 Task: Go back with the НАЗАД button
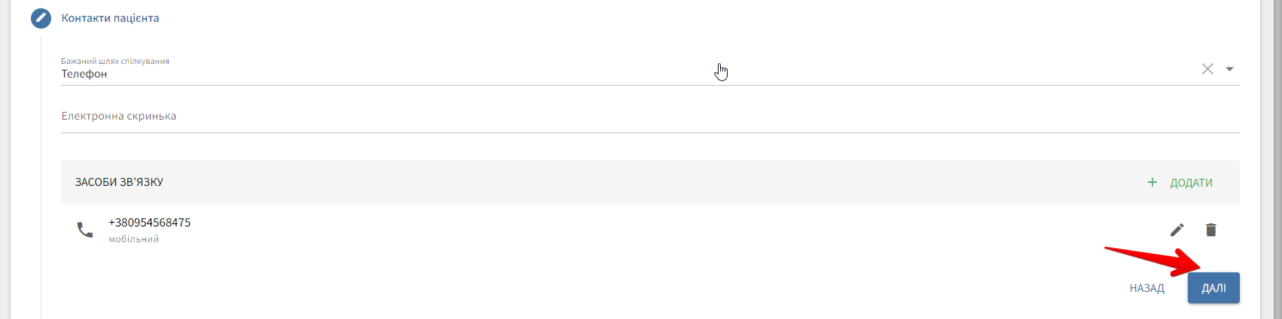pos(1146,288)
